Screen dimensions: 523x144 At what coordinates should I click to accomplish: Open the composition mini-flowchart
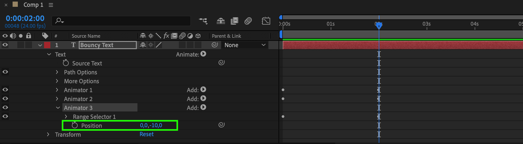point(203,21)
